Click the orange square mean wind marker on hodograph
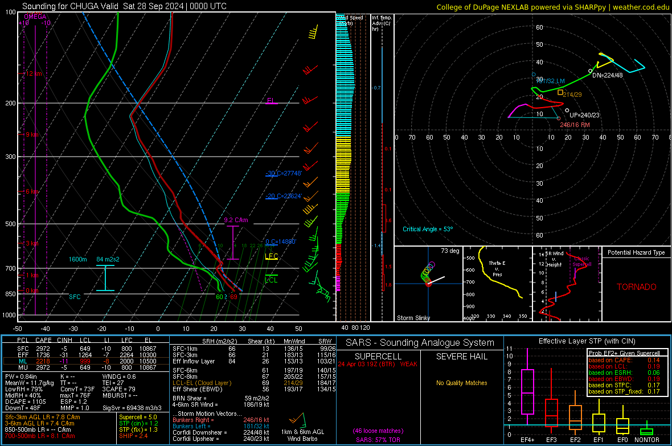 (x=560, y=92)
